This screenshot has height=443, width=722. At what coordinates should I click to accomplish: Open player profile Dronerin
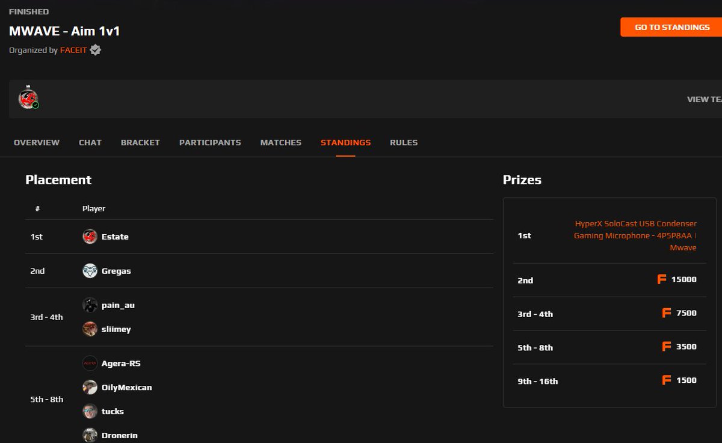click(120, 435)
